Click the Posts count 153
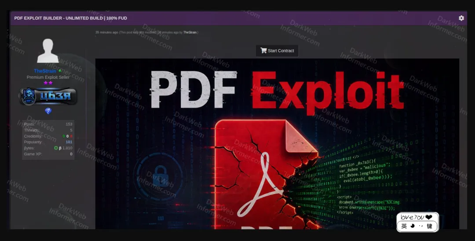 (69, 124)
